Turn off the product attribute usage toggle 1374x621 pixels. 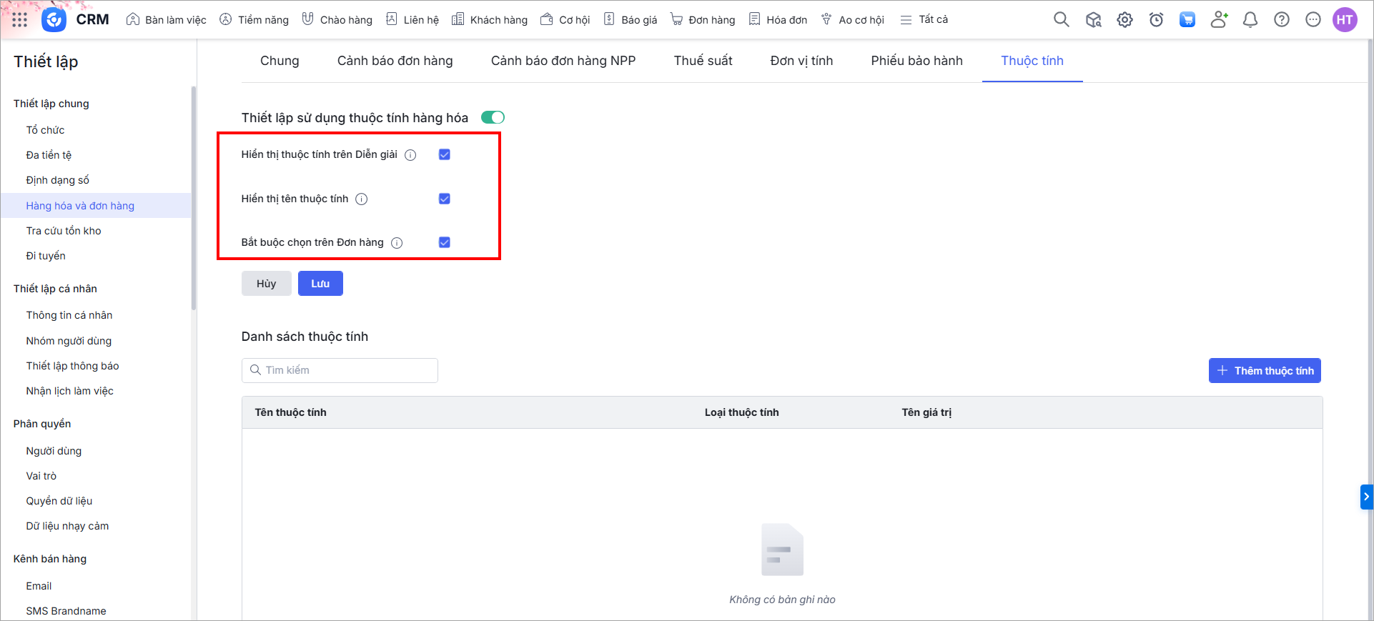coord(493,117)
